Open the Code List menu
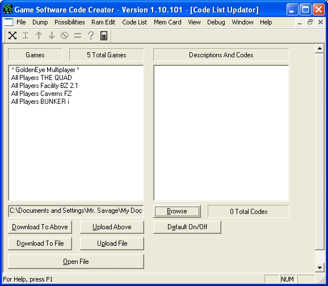The width and height of the screenshot is (328, 286). click(134, 22)
